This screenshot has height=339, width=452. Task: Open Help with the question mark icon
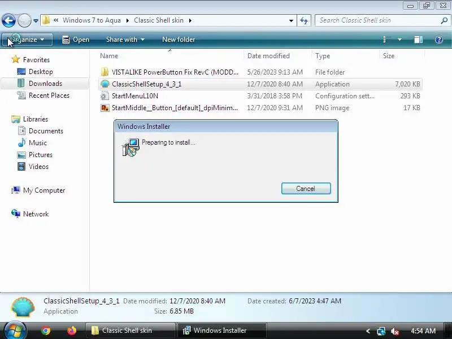coord(439,40)
